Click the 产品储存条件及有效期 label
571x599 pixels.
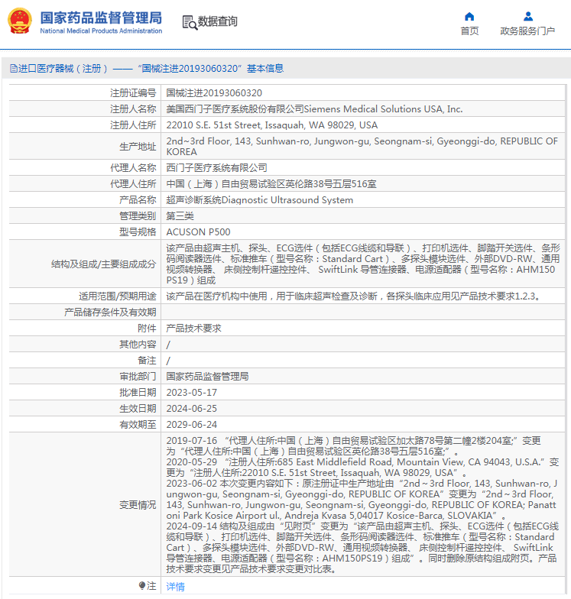tap(110, 312)
